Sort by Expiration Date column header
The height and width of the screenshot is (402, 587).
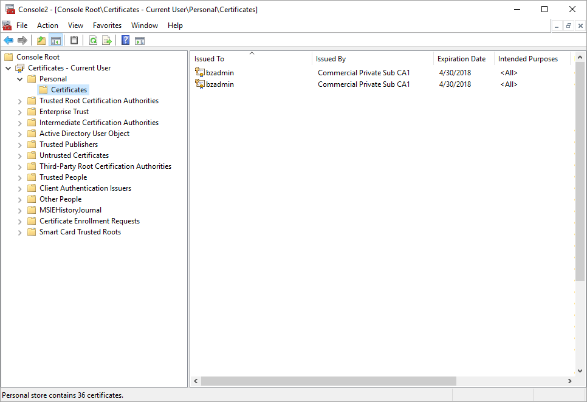tap(461, 59)
